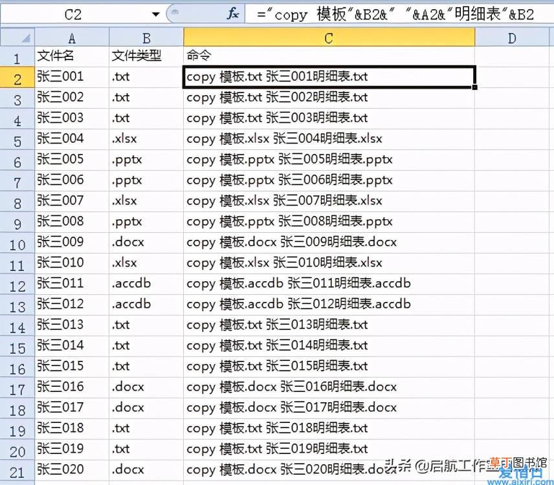Select row 21 header

[x=17, y=471]
